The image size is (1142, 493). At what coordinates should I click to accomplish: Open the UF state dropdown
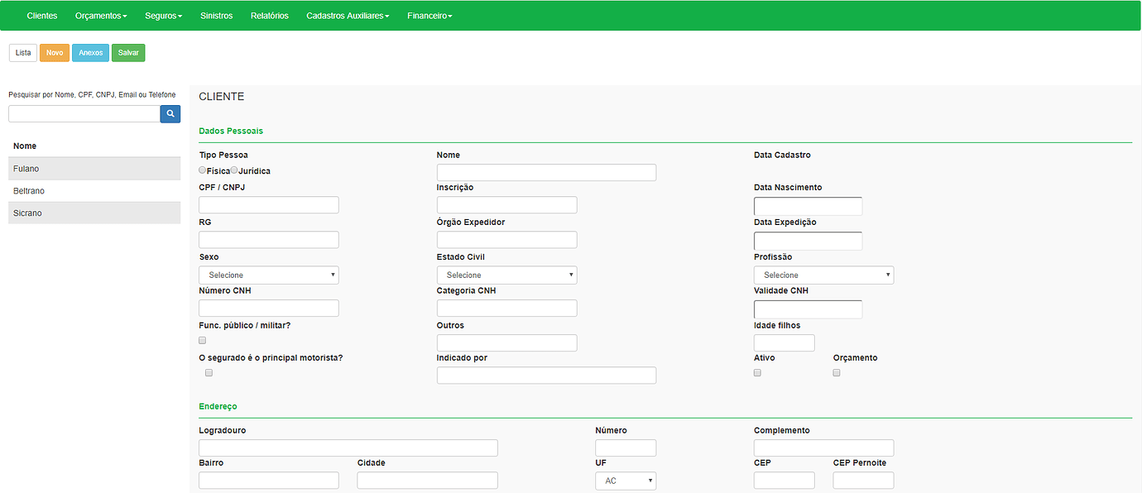tap(626, 481)
